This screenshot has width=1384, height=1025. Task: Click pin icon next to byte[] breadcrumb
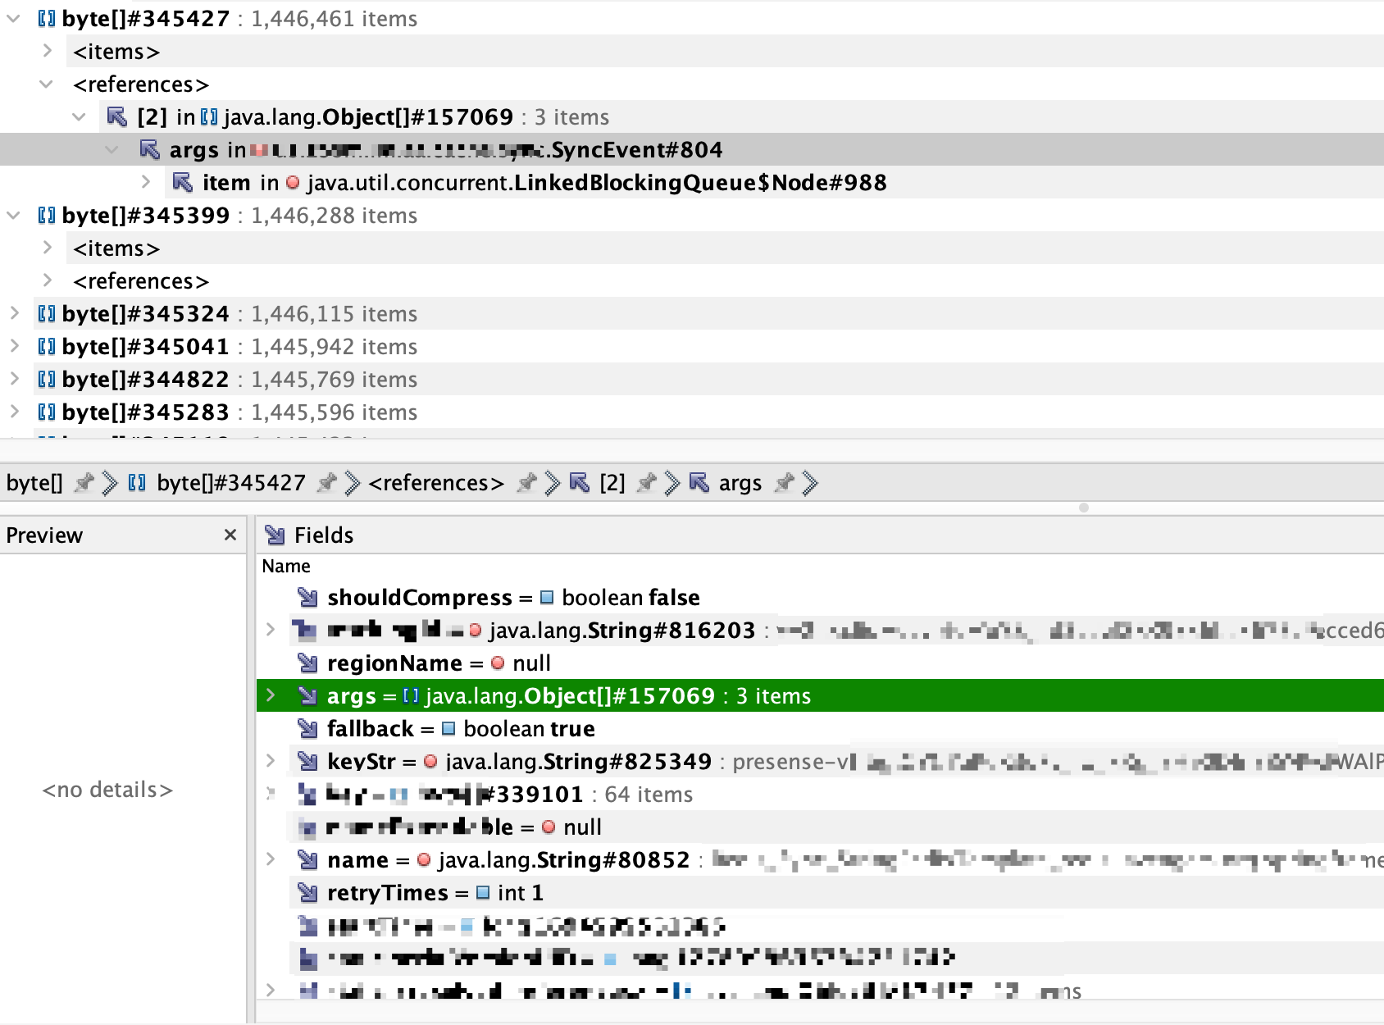point(83,483)
